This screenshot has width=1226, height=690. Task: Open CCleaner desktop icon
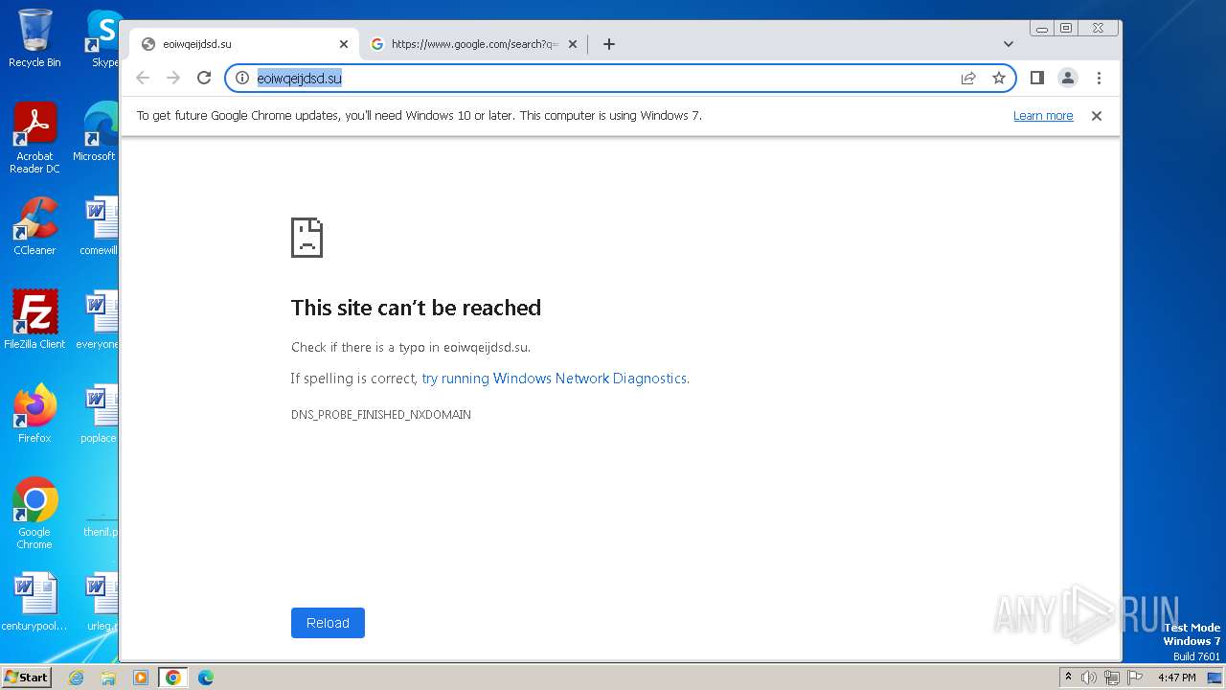click(x=34, y=226)
